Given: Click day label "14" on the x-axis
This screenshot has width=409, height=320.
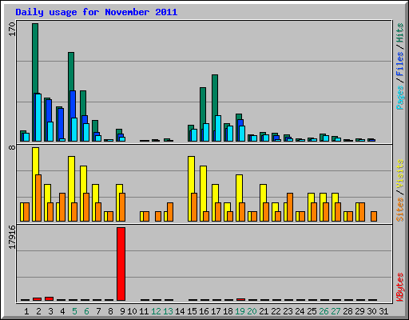Looking at the screenshot, I should coord(180,311).
